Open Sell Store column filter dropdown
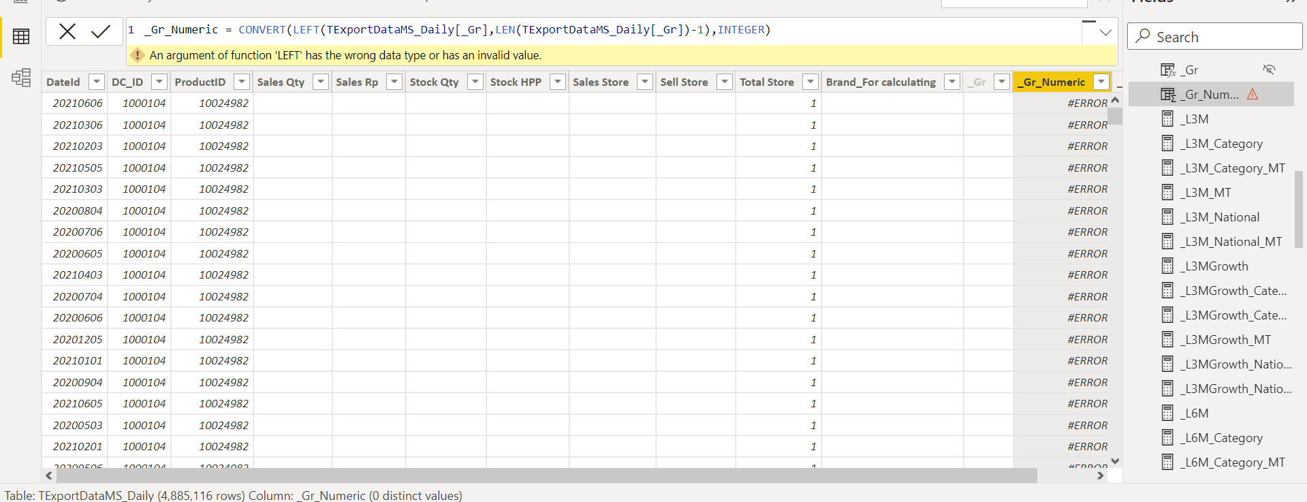This screenshot has width=1307, height=502. (x=725, y=82)
